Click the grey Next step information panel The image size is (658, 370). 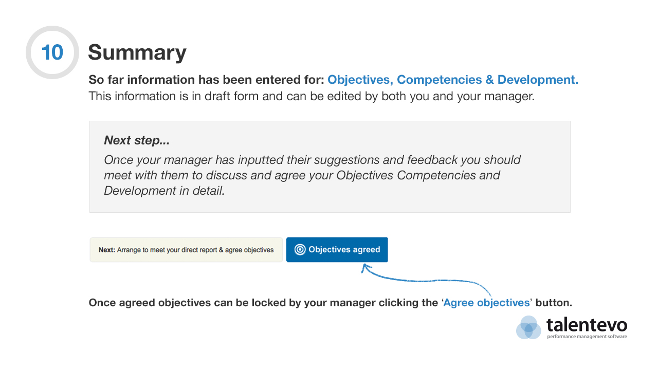(330, 167)
